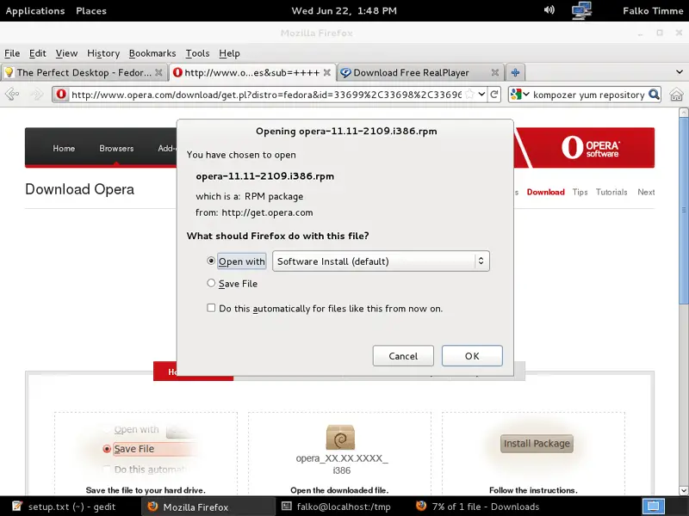
Task: Close The Perfect Desktop tab
Action: pyautogui.click(x=158, y=72)
